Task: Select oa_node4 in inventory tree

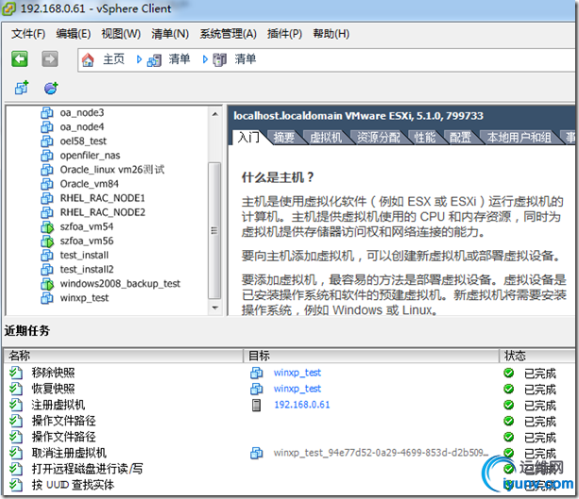Action: click(82, 126)
